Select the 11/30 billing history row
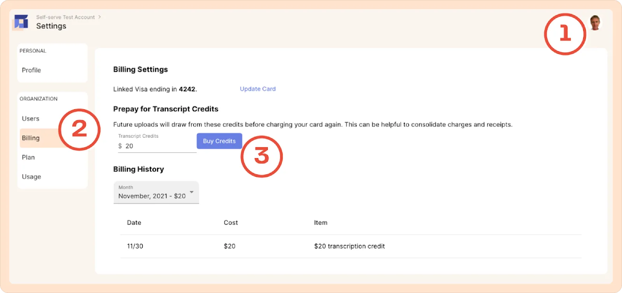 351,246
